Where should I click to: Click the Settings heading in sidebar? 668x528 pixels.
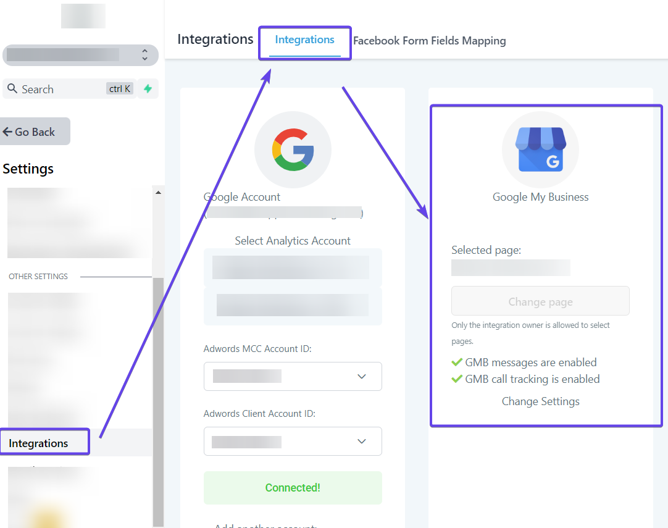click(28, 169)
